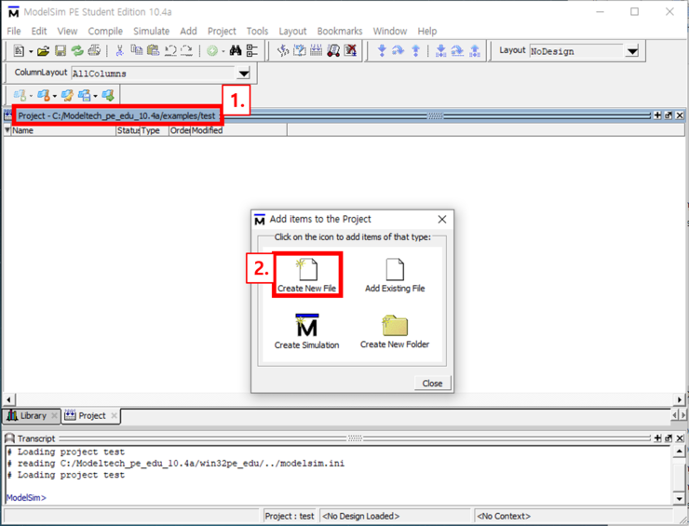Click the Simulate toolbar icon
Screen dimensions: 689x526
click(x=316, y=51)
